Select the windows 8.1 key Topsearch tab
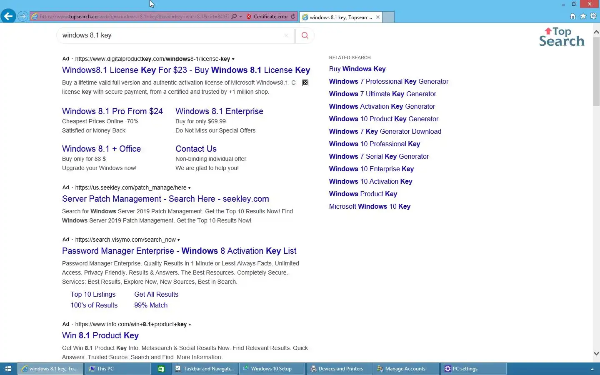This screenshot has height=375, width=600. point(340,17)
